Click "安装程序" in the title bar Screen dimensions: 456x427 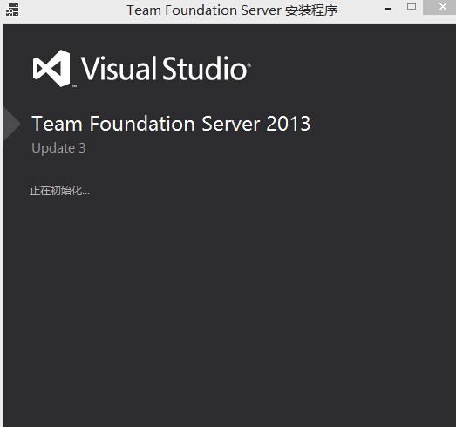click(311, 10)
